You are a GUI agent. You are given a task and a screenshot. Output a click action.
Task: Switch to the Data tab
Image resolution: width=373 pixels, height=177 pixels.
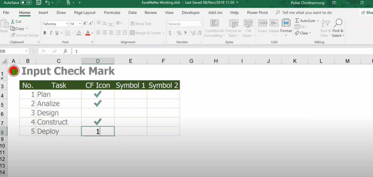[x=133, y=12]
